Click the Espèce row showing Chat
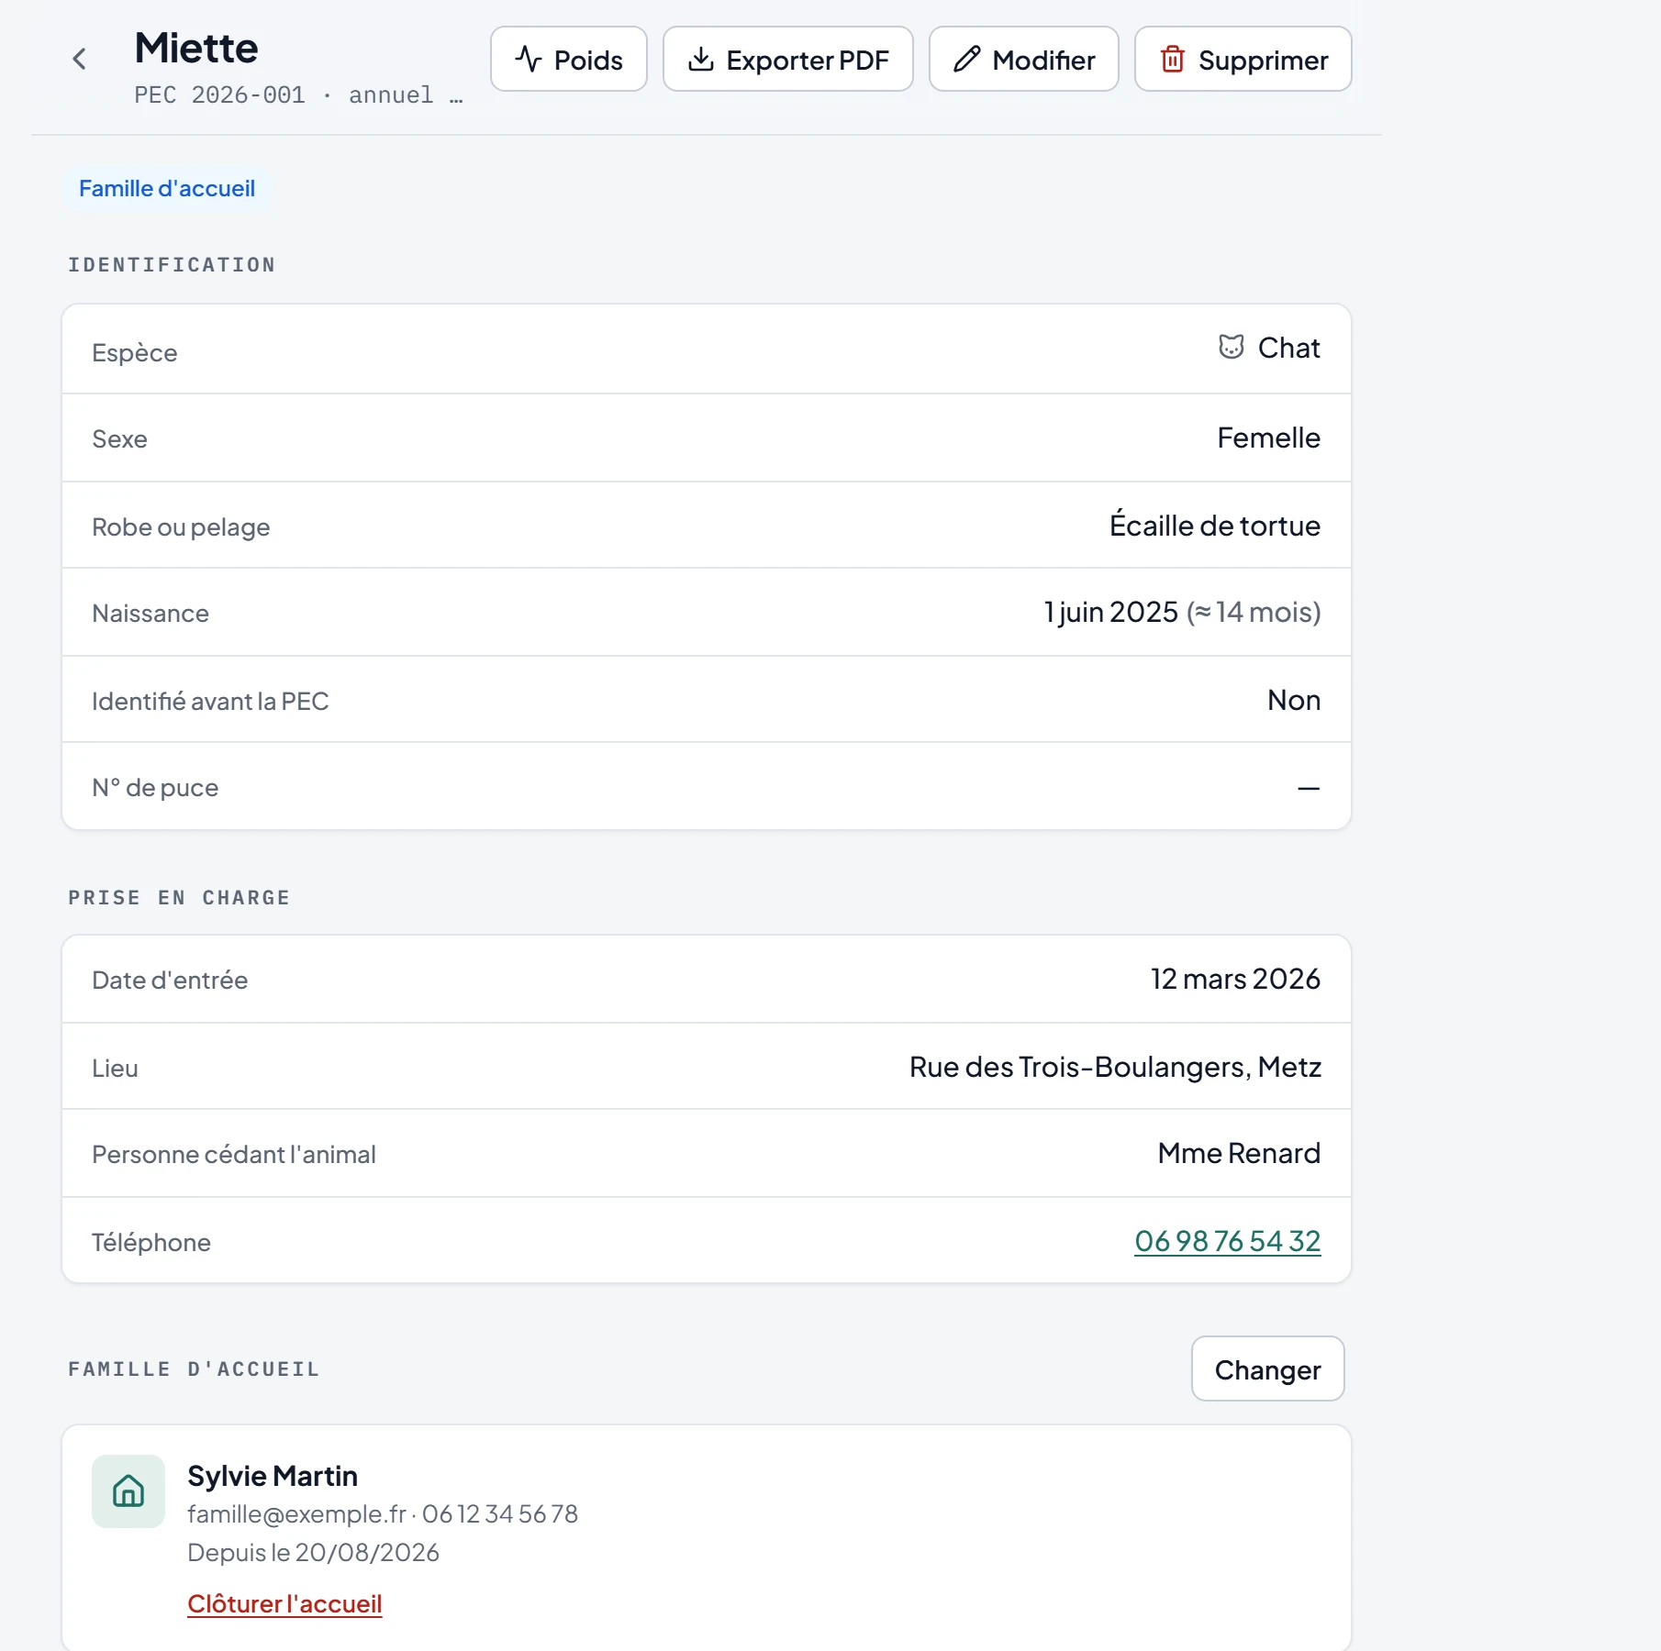 [x=707, y=349]
